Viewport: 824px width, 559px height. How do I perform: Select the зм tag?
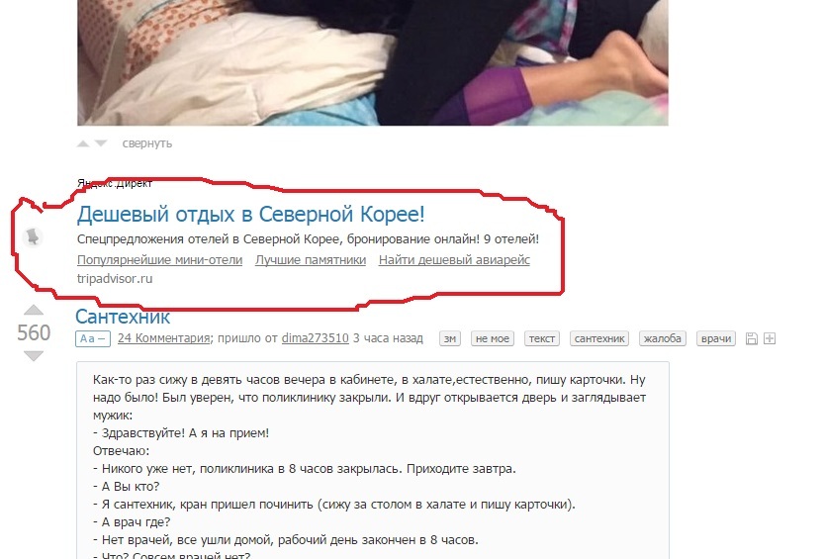[x=450, y=339]
